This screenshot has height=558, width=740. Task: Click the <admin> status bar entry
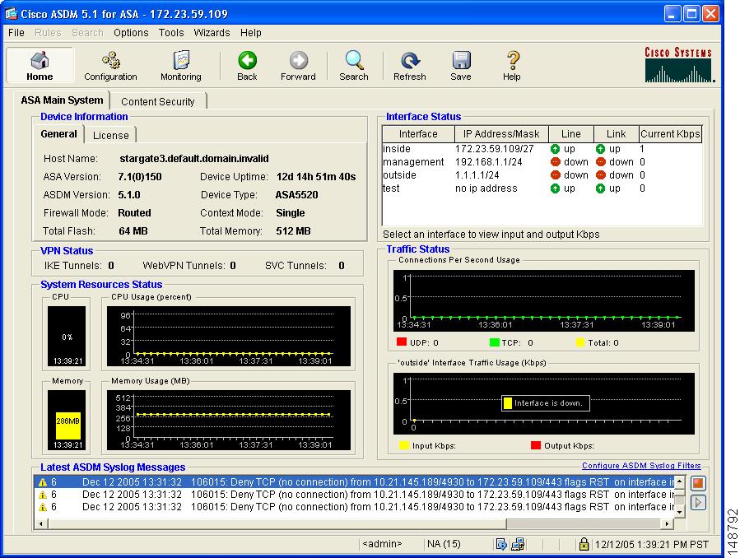(382, 544)
